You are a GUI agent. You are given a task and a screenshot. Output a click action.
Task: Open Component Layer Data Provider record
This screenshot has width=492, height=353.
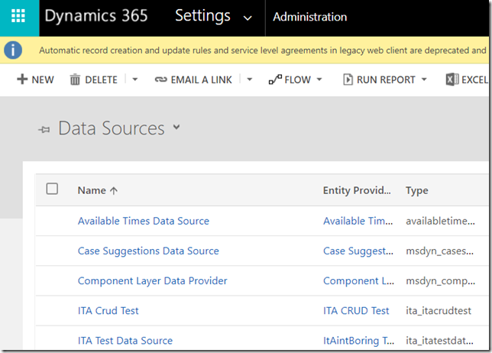click(x=153, y=281)
